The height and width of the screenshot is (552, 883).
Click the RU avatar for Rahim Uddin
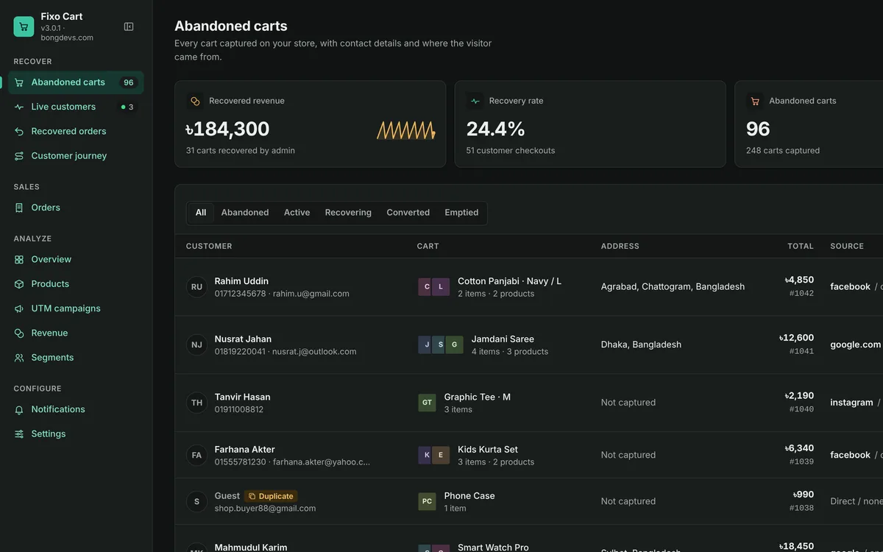(x=196, y=287)
